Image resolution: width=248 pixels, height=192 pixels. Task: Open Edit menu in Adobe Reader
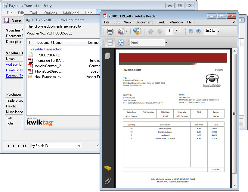[x=117, y=22]
